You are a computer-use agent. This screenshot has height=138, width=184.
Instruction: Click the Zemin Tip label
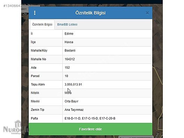37,110
